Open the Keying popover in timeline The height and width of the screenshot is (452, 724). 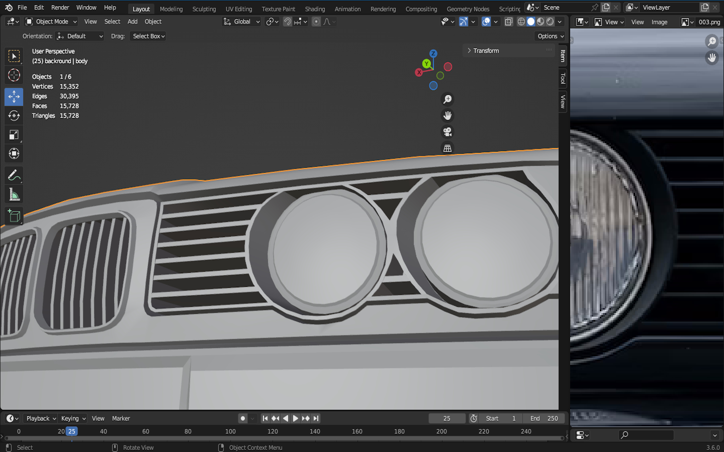pos(73,418)
